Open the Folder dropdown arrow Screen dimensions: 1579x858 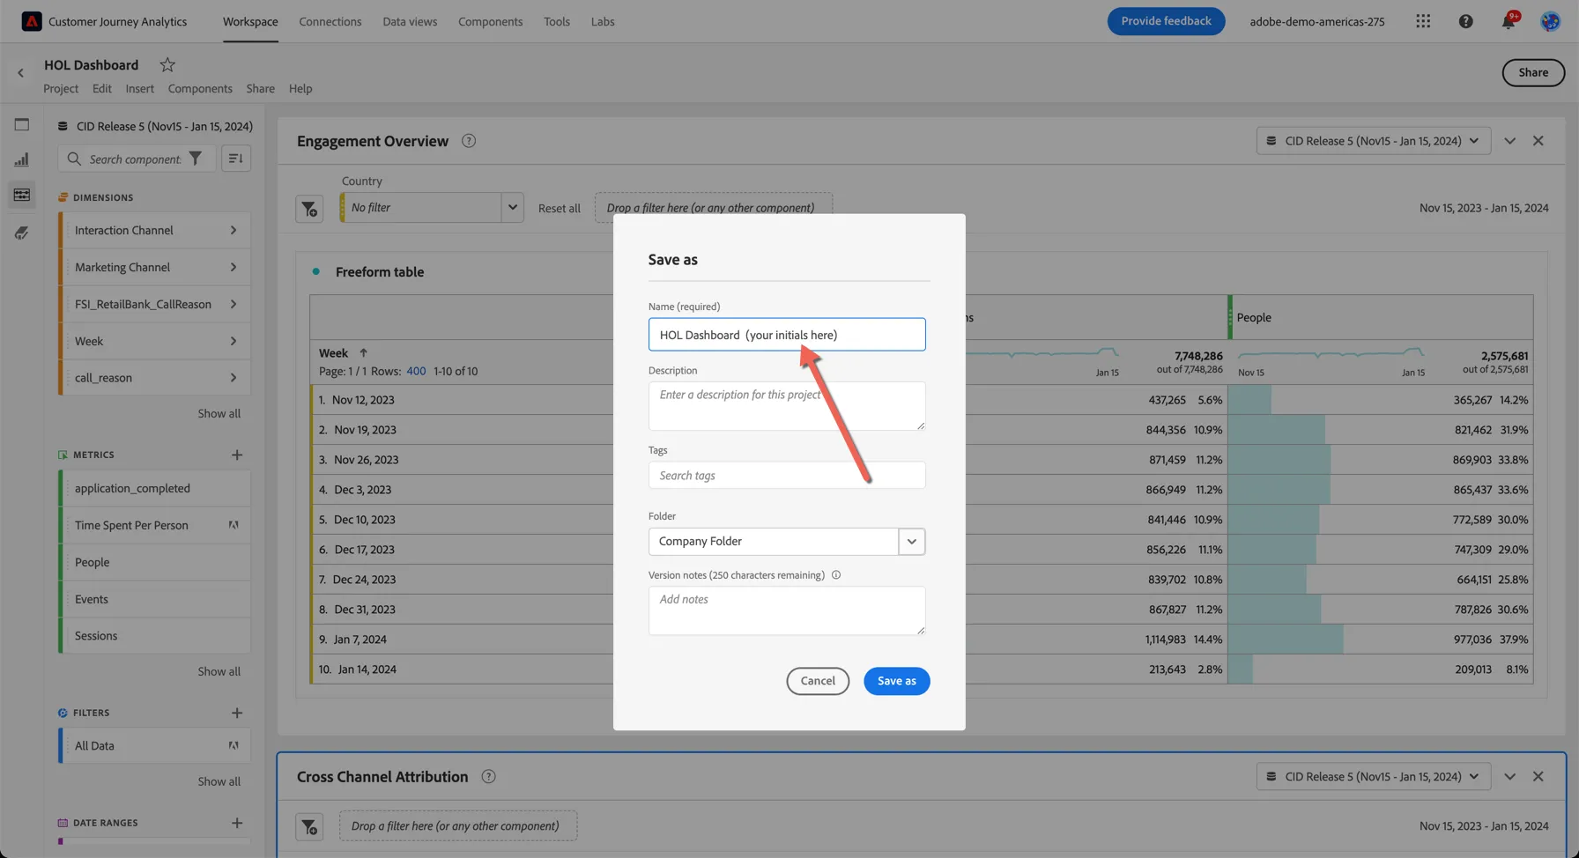(x=912, y=542)
